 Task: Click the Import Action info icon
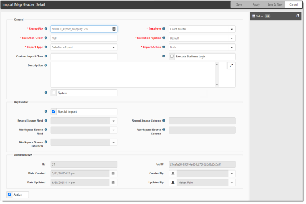(x=164, y=47)
